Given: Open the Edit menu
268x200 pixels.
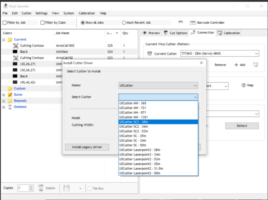Looking at the screenshot, I should [15, 13].
